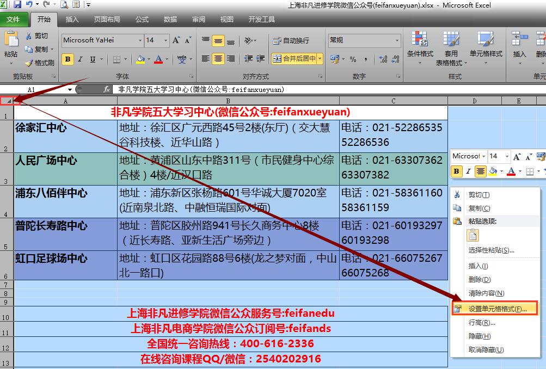Open the ribbon font name dropdown
The height and width of the screenshot is (369, 546).
click(x=140, y=40)
